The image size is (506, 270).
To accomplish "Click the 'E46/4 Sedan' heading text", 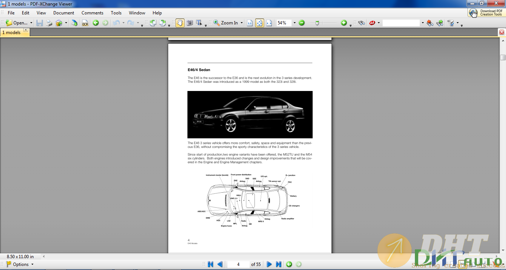I will [199, 70].
